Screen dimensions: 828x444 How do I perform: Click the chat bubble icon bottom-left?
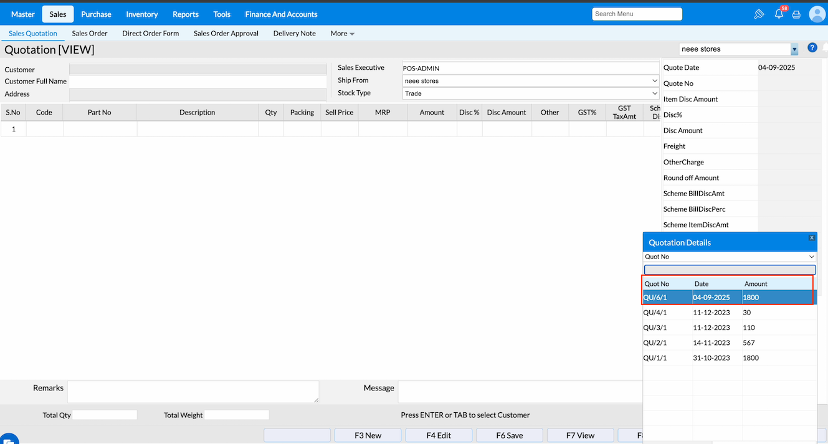click(9, 438)
